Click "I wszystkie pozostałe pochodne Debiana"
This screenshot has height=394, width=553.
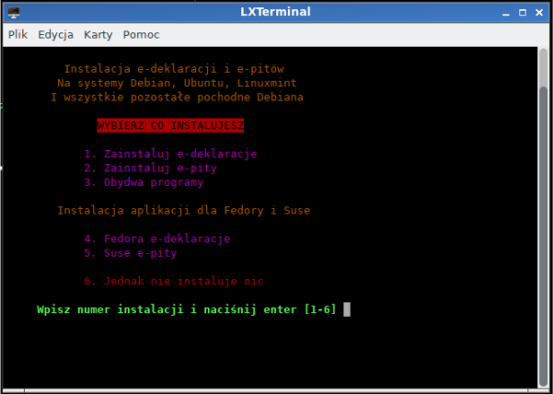point(177,98)
